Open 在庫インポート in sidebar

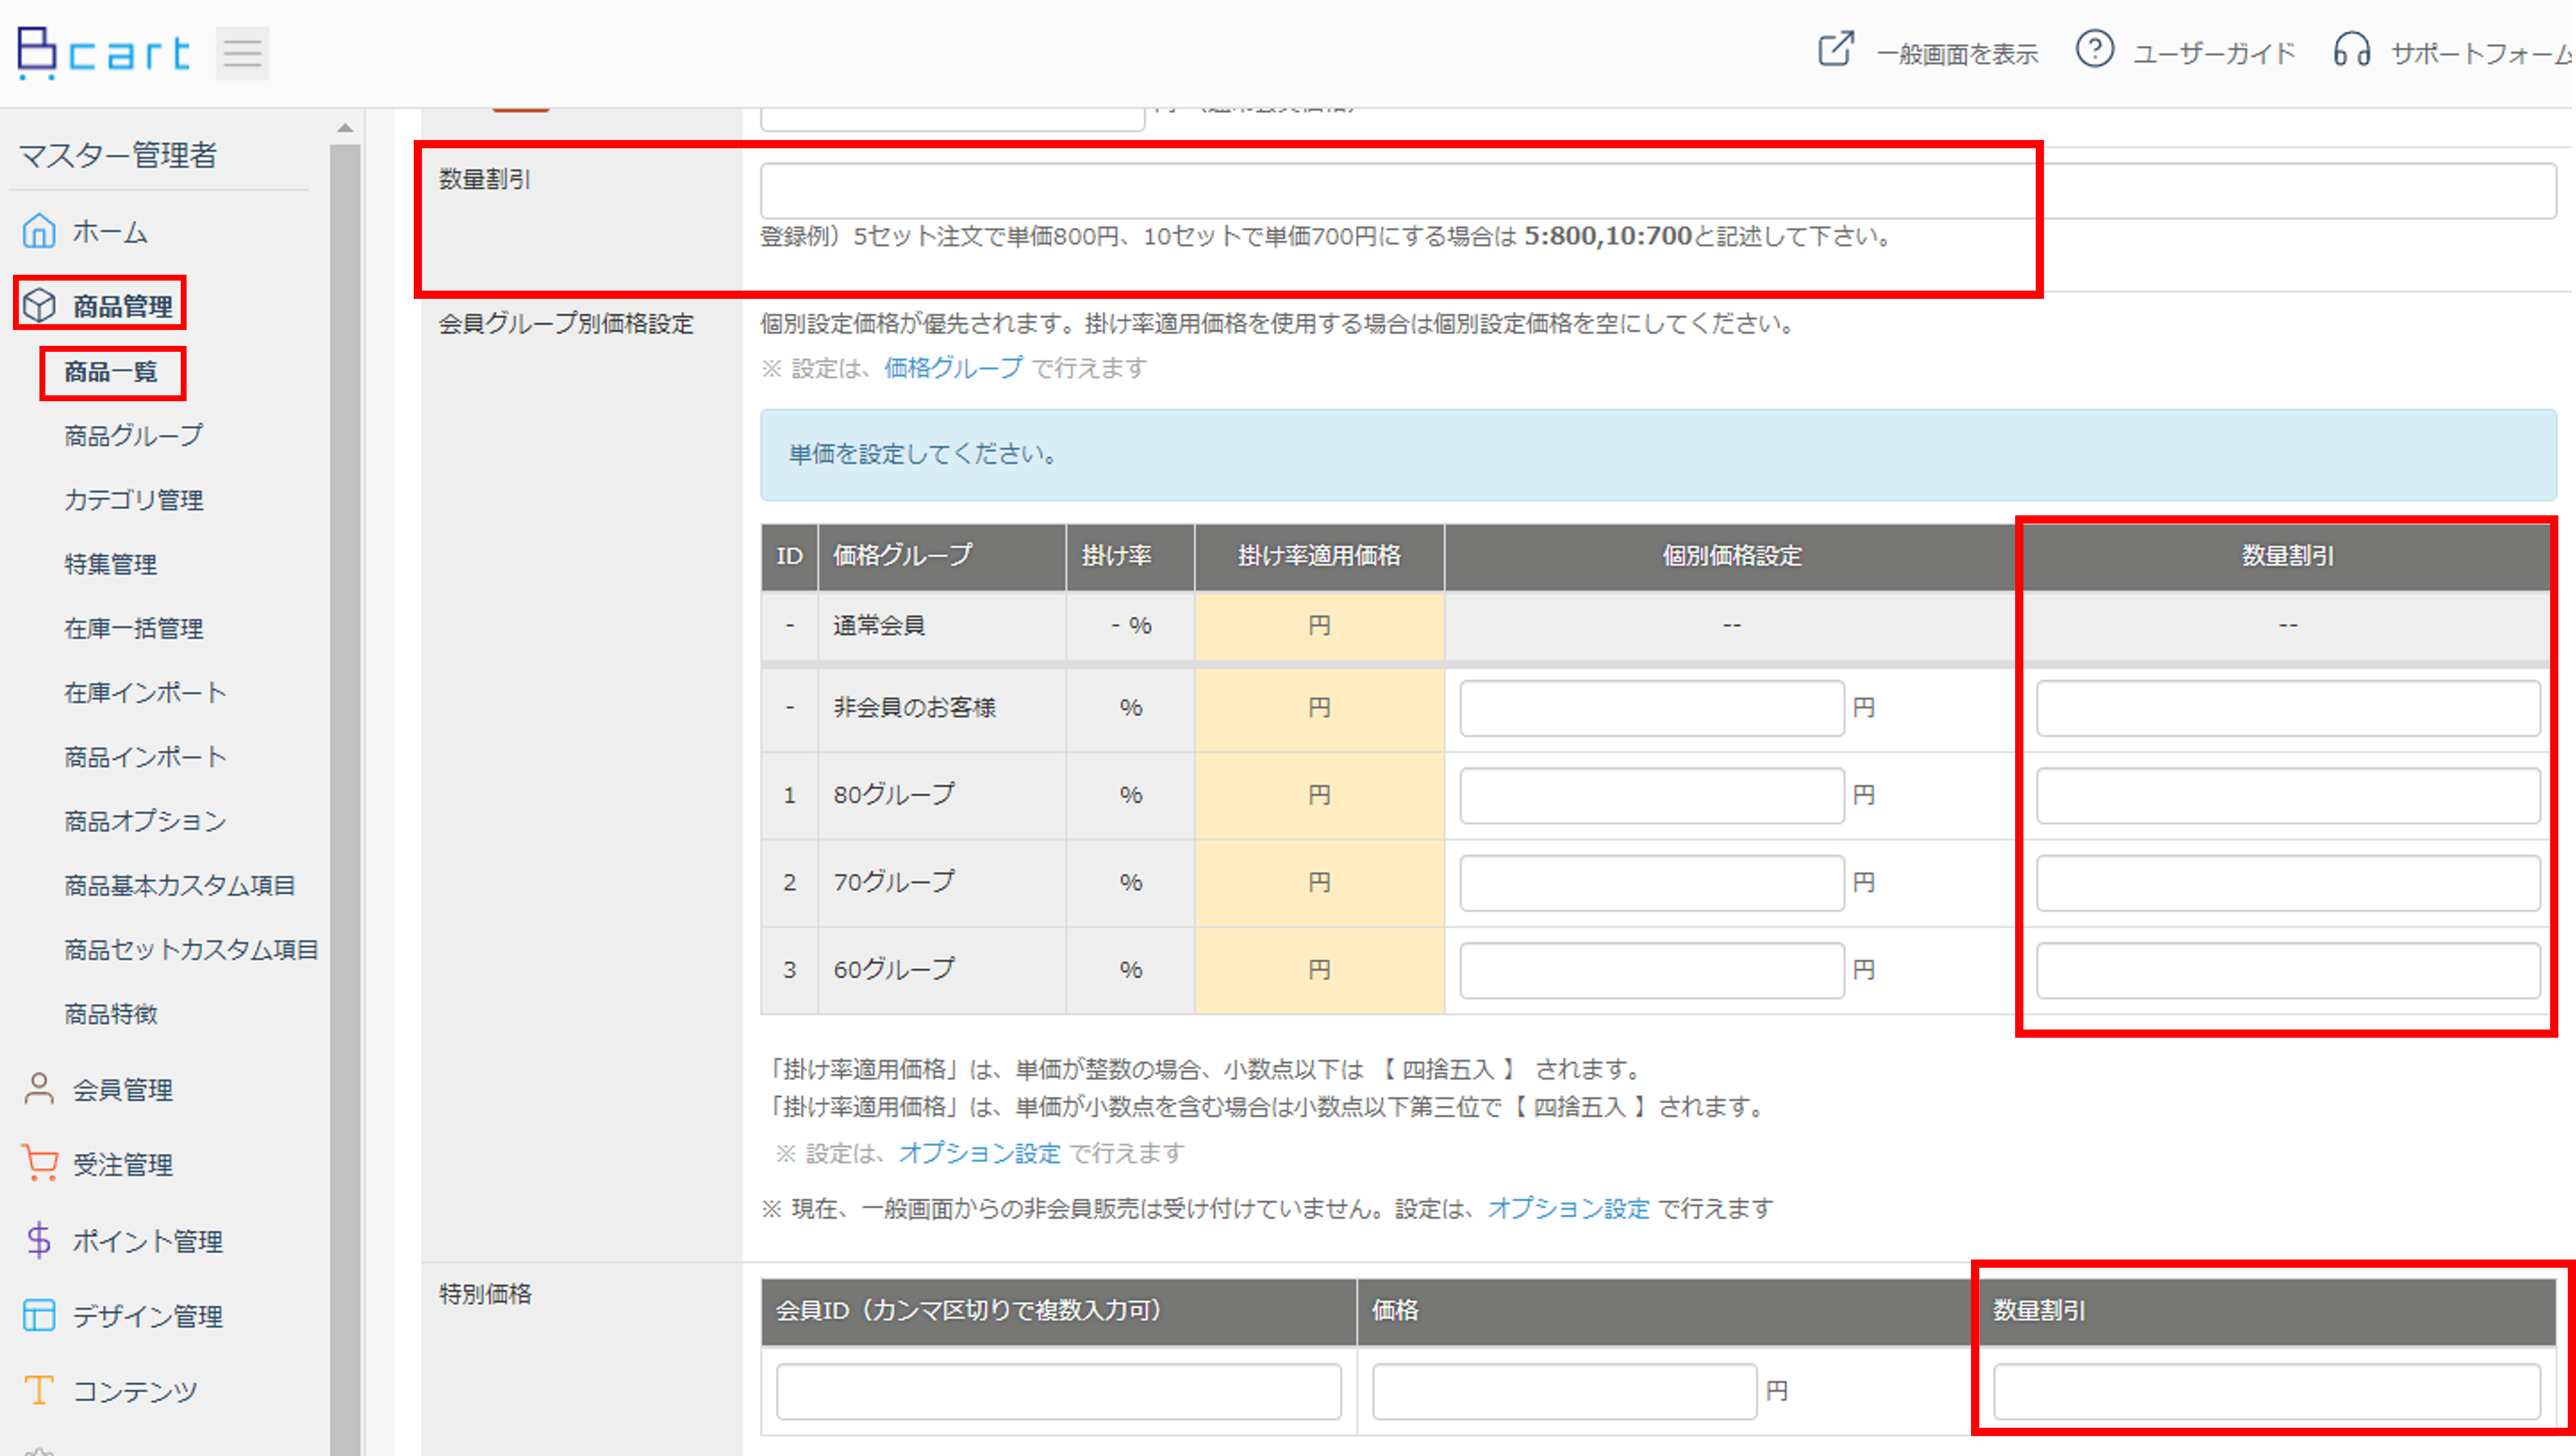tap(146, 692)
